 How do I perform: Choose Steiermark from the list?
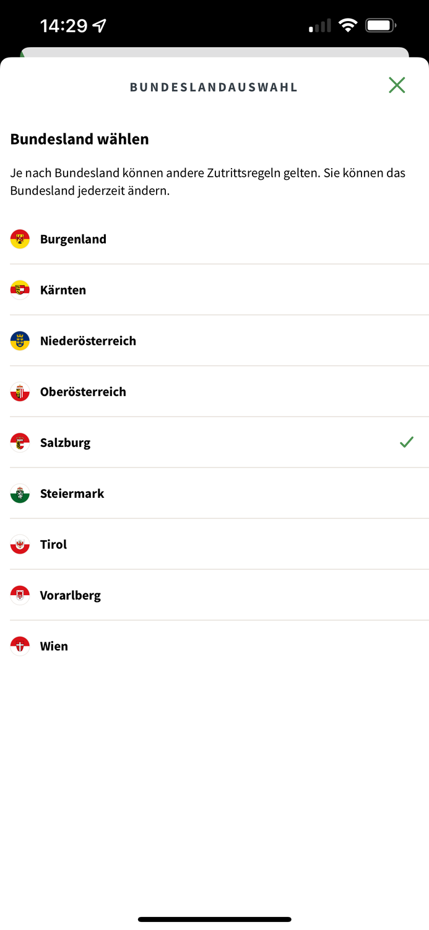pyautogui.click(x=72, y=493)
